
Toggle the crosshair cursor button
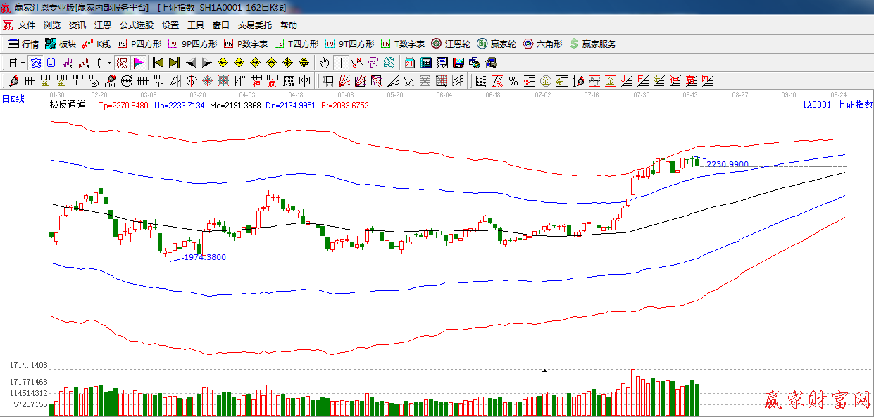(x=341, y=63)
